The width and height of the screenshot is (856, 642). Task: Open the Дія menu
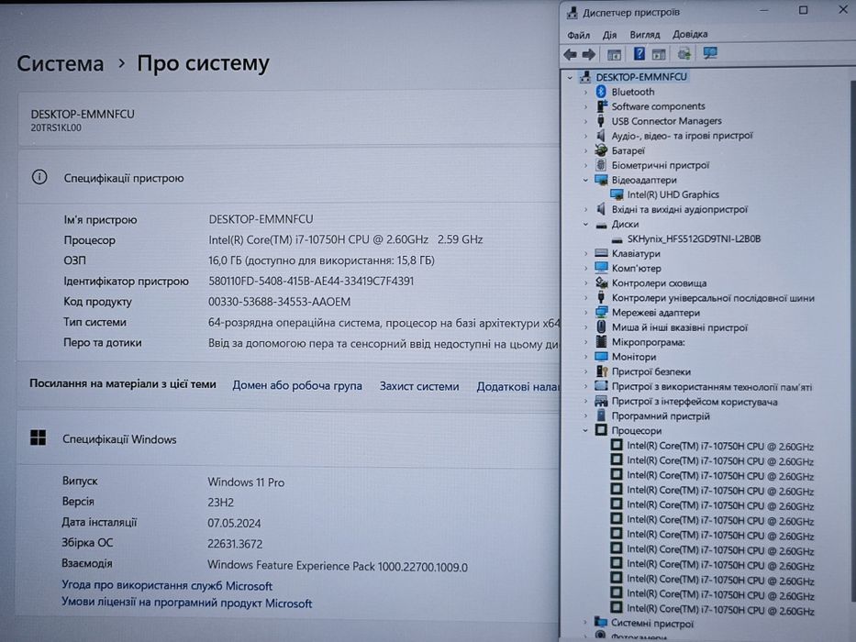coord(609,35)
